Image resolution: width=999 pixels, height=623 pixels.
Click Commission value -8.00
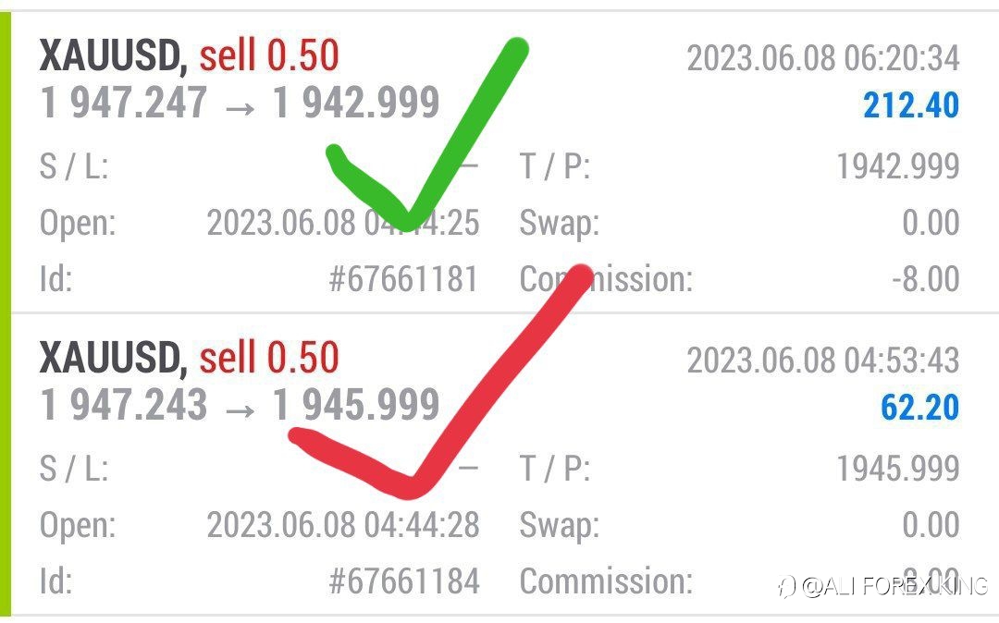click(925, 279)
